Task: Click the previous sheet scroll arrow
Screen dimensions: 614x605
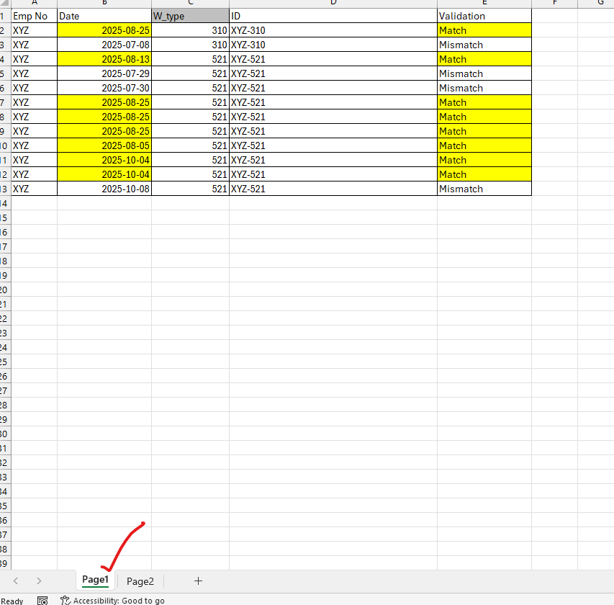Action: click(x=16, y=581)
